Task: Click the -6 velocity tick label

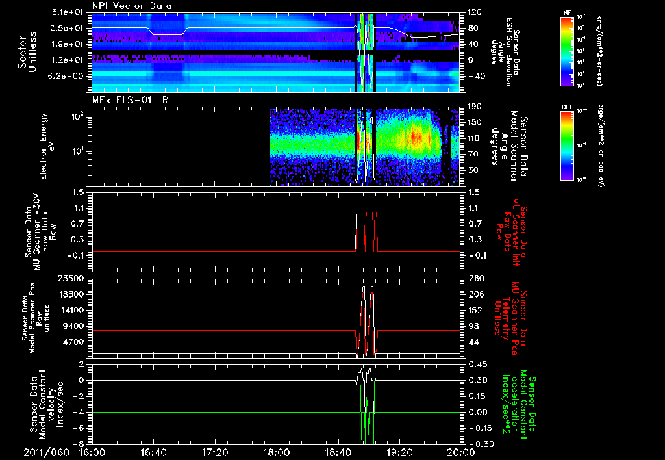Action: click(x=79, y=428)
